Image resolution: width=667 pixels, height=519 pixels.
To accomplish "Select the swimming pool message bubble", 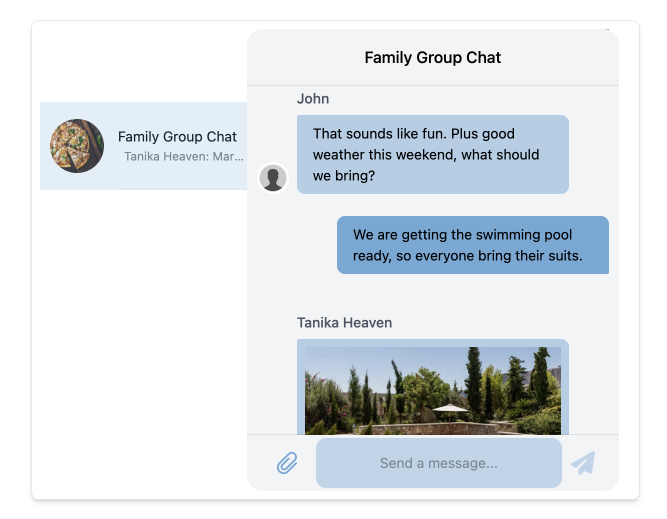I will pos(473,245).
